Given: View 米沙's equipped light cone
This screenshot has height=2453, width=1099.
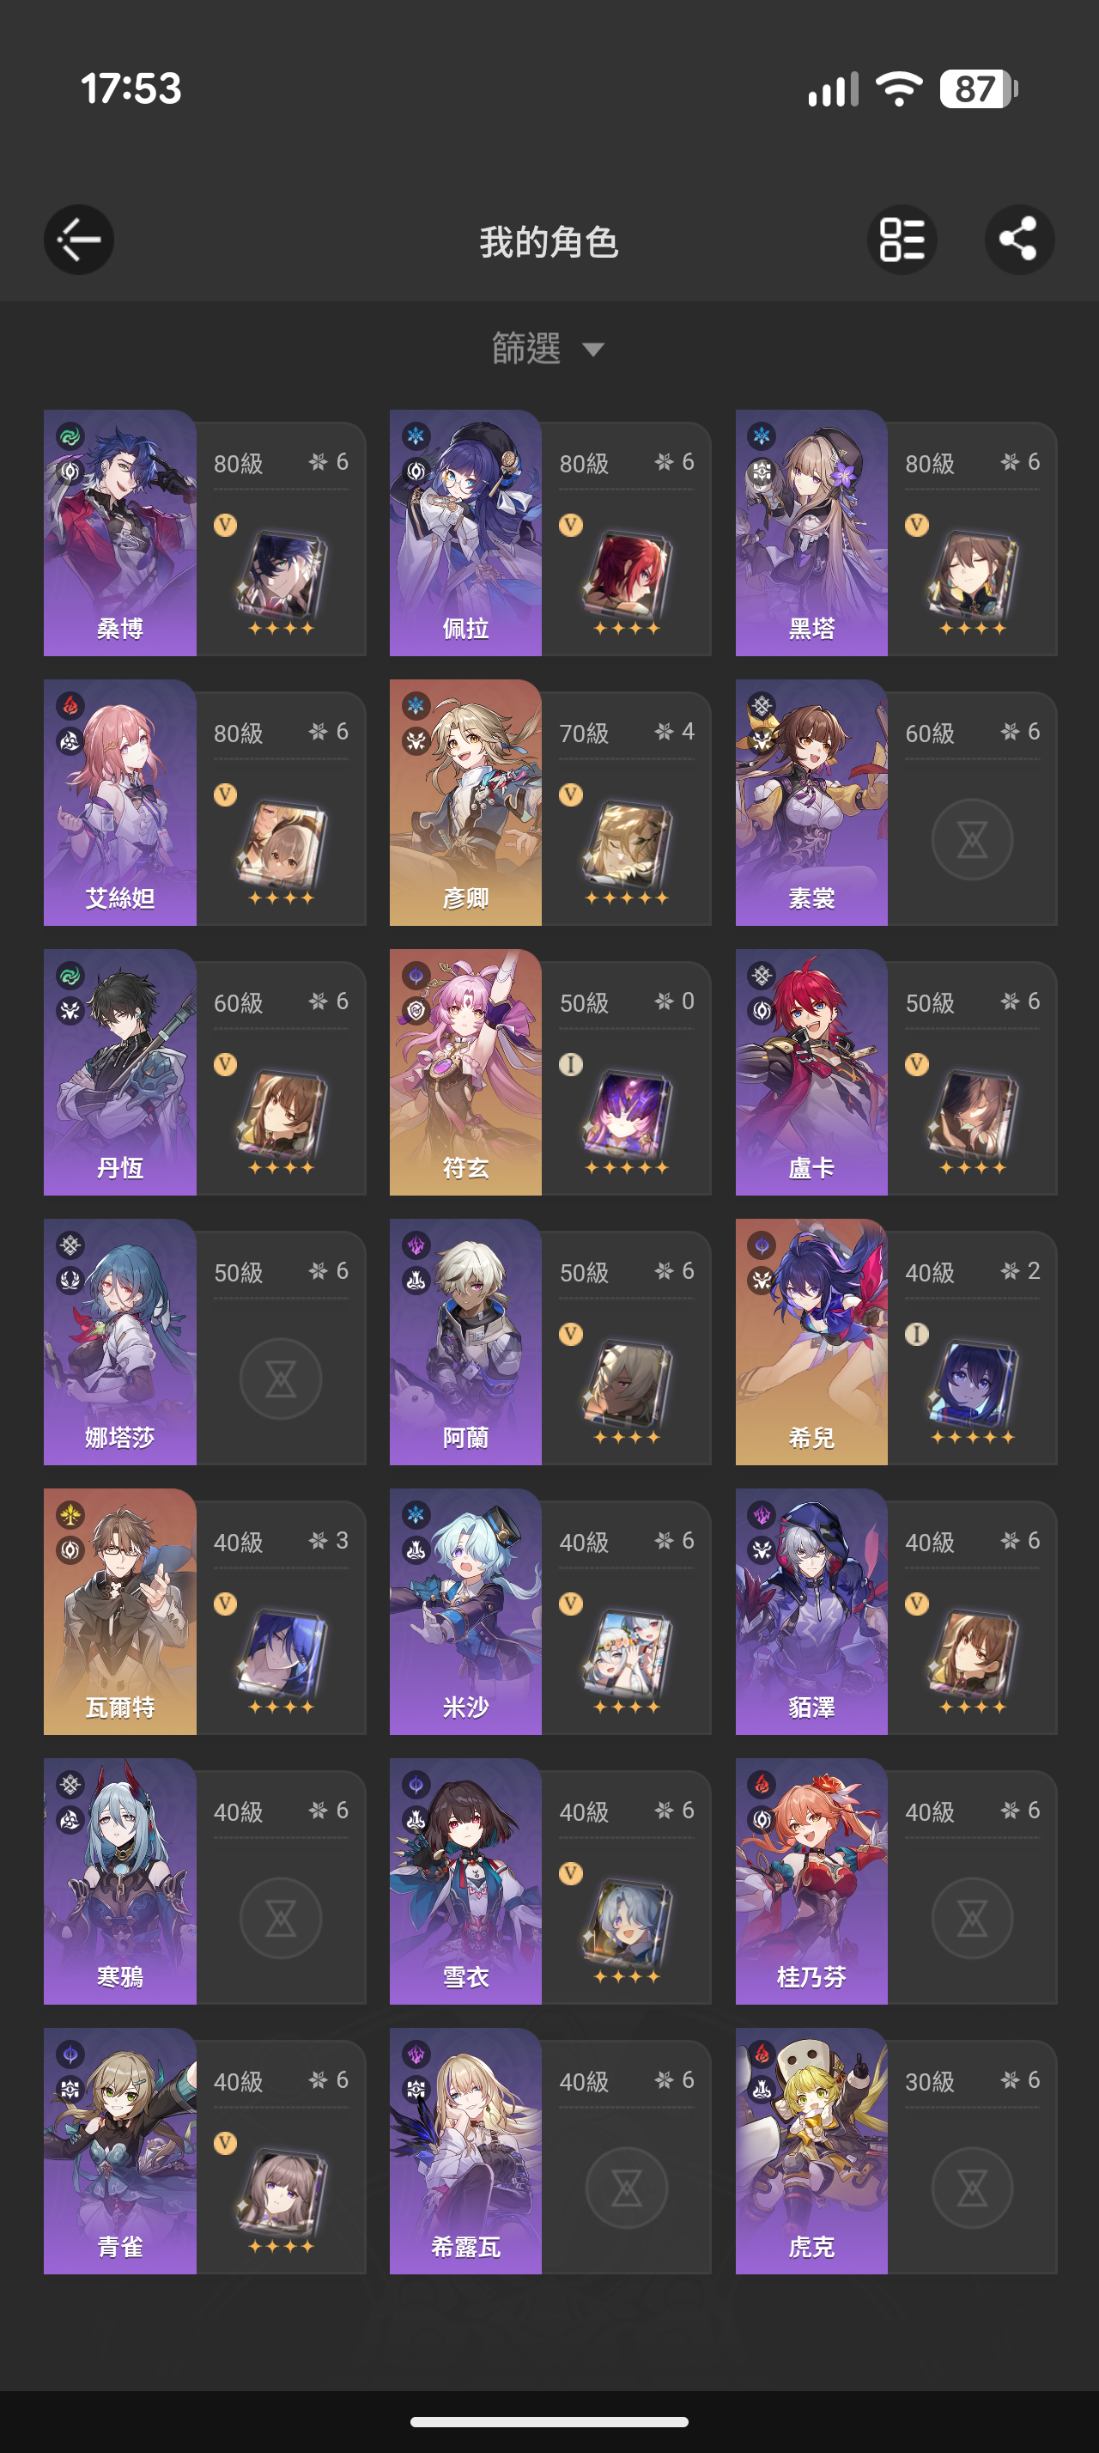Looking at the screenshot, I should click(626, 1655).
